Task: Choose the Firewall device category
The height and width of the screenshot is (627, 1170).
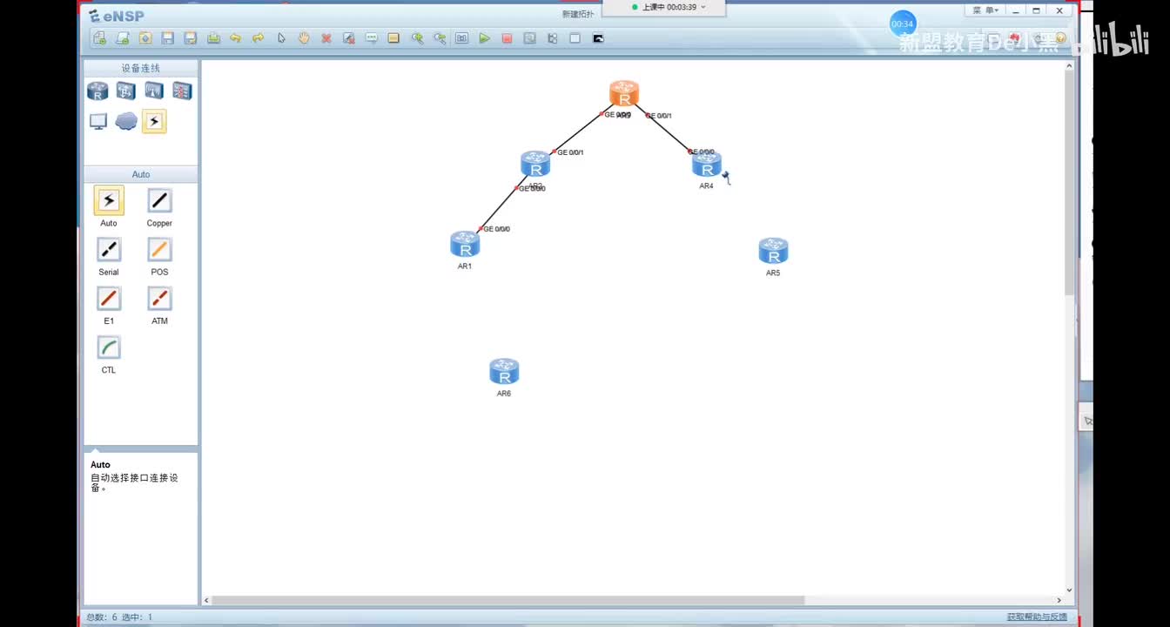Action: pos(182,91)
